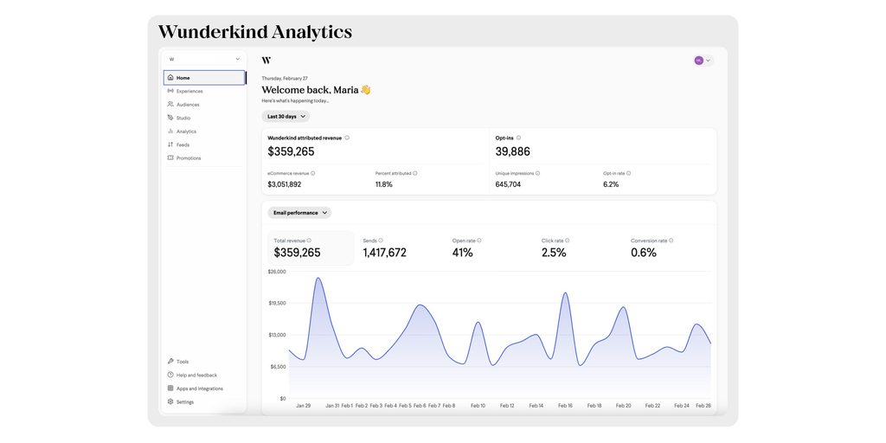Click the Wunderkind W logo icon

coord(266,61)
